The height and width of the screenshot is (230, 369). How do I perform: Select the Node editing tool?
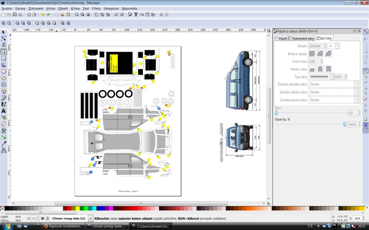point(4,39)
